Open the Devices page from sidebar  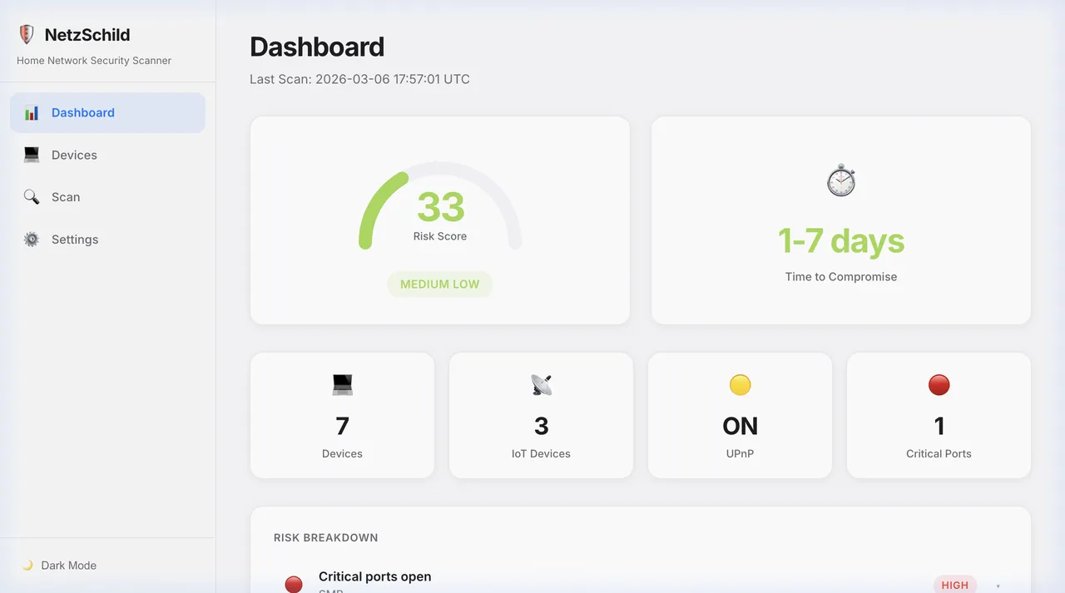tap(107, 155)
